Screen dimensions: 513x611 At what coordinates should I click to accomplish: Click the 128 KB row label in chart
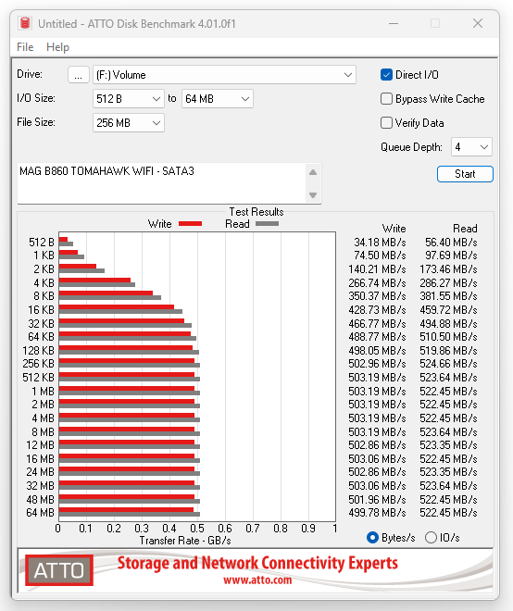38,350
